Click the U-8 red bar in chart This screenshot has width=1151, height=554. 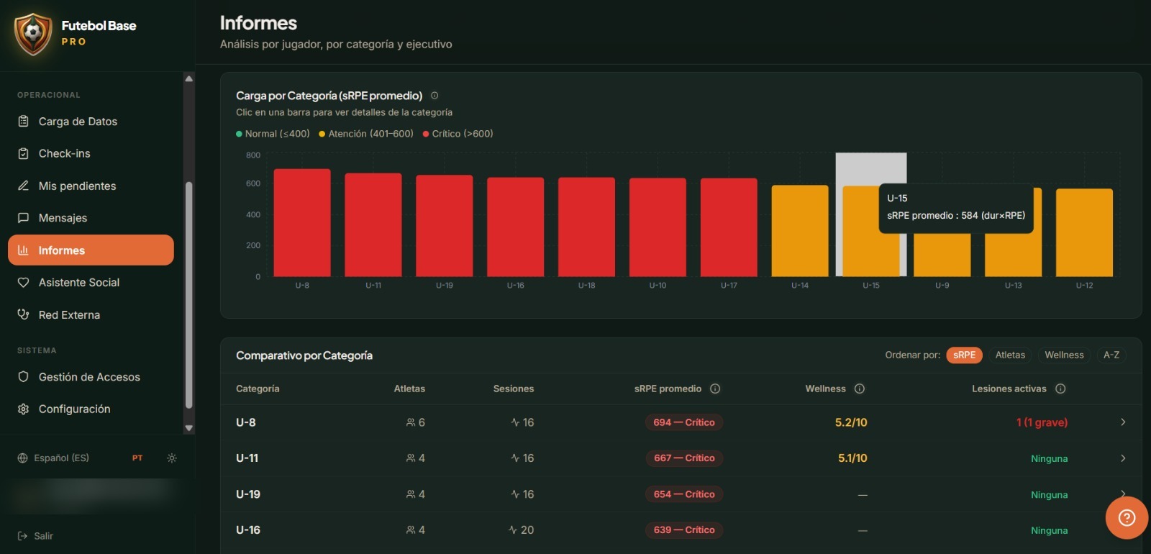click(302, 223)
